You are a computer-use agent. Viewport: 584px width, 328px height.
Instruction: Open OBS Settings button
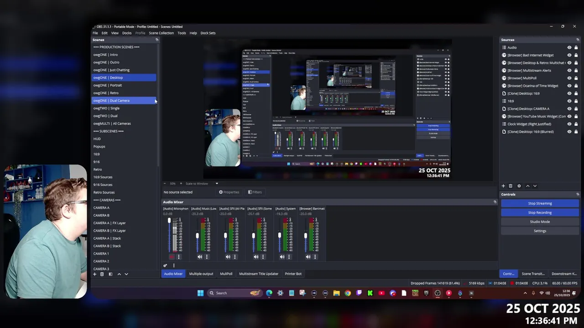tap(540, 231)
